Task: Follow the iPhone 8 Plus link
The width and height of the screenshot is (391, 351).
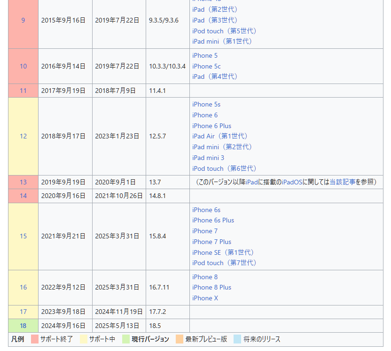Action: coord(211,288)
